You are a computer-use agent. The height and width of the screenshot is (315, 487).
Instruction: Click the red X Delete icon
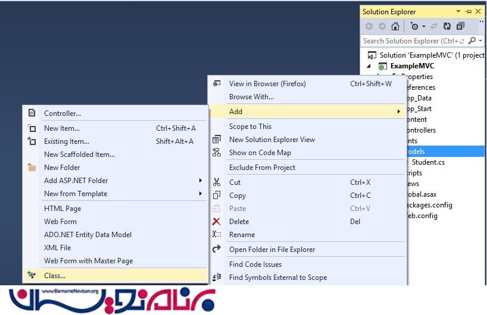[x=217, y=221]
